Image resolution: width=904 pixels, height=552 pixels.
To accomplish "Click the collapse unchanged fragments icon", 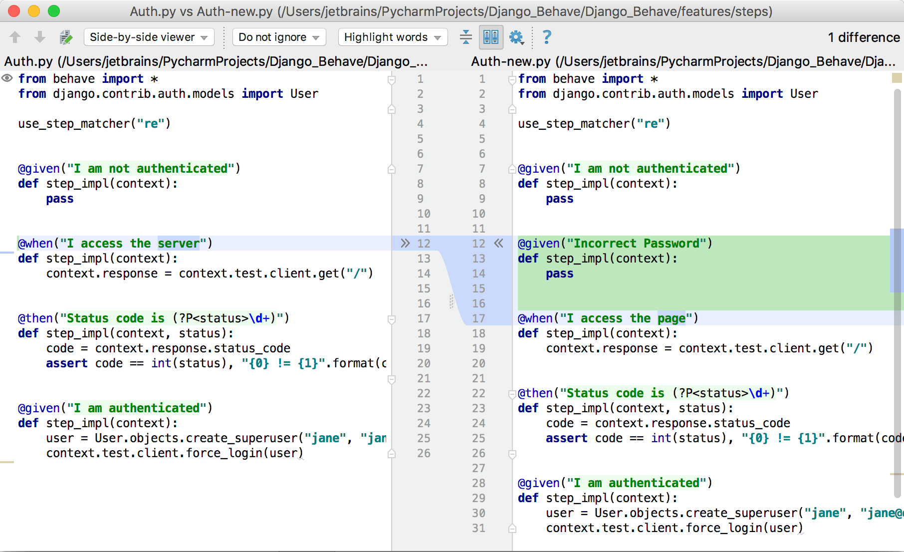I will pos(465,37).
